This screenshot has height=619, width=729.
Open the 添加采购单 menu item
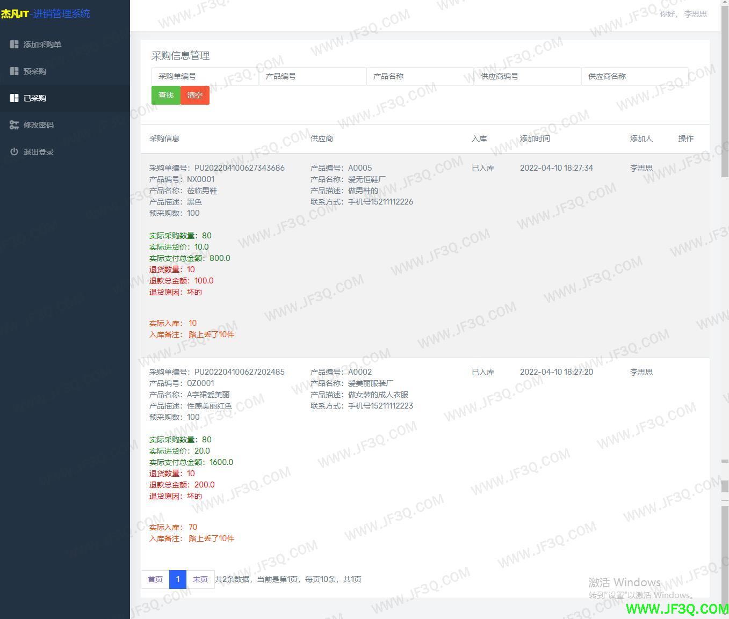pyautogui.click(x=42, y=45)
